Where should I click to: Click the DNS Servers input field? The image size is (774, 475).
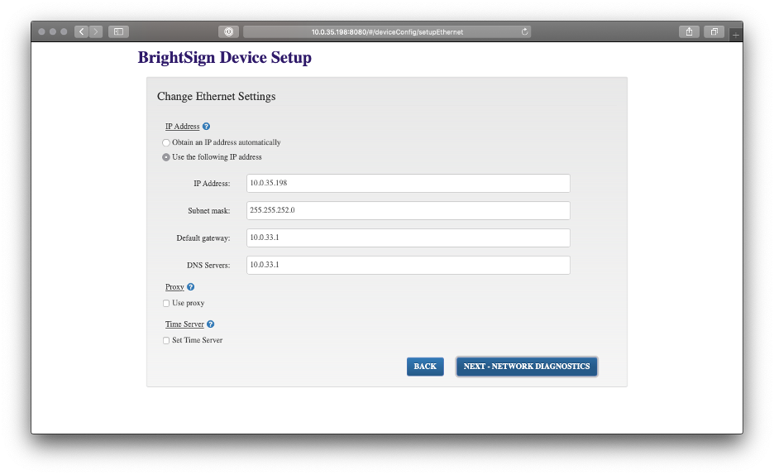(x=408, y=265)
